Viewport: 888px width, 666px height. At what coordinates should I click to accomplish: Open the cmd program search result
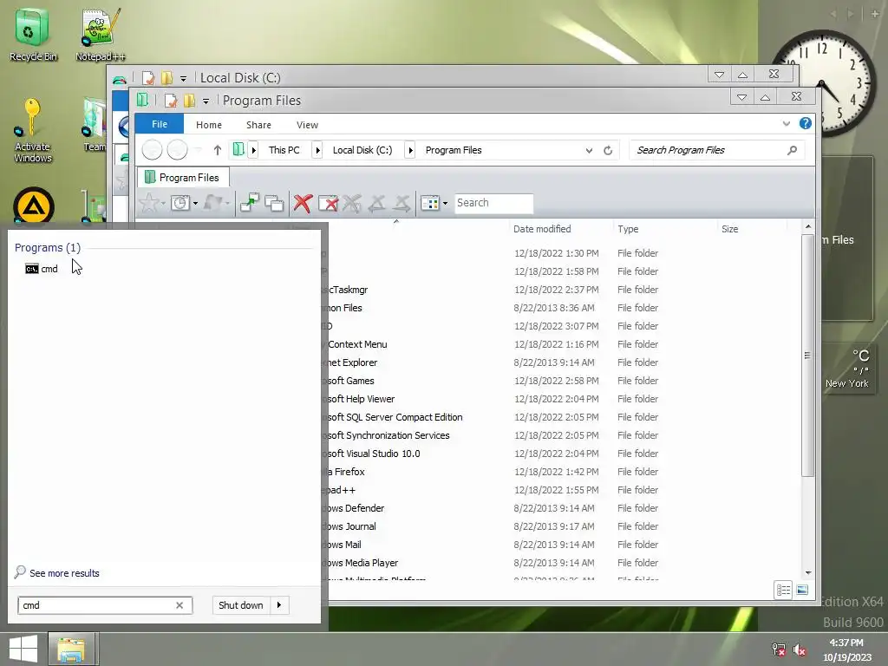point(42,269)
